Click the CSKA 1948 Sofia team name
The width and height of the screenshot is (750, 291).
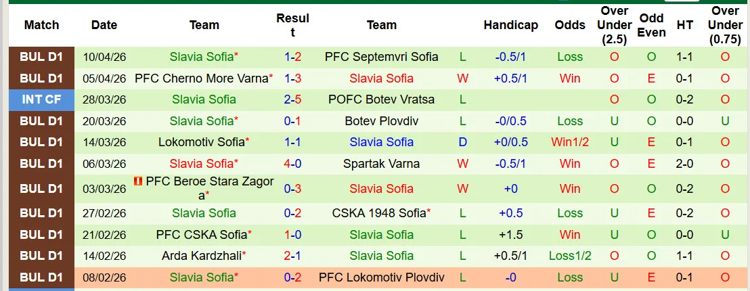378,213
